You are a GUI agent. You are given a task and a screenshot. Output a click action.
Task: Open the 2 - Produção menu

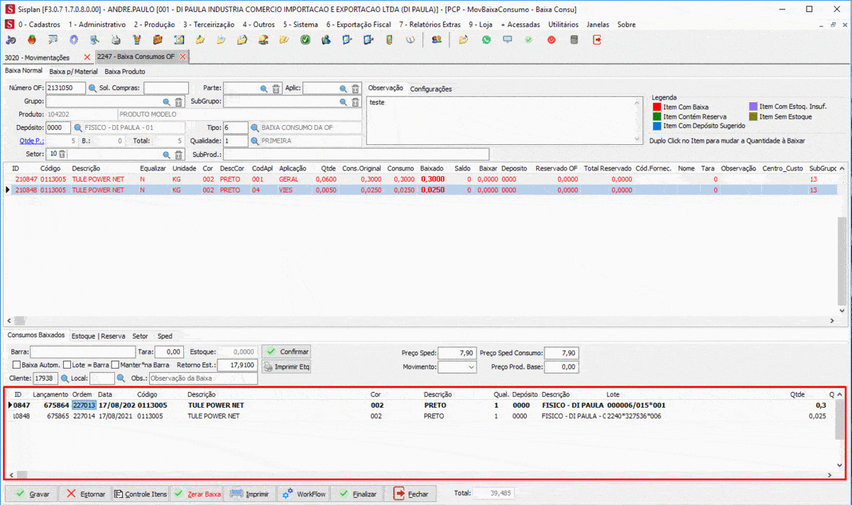154,24
